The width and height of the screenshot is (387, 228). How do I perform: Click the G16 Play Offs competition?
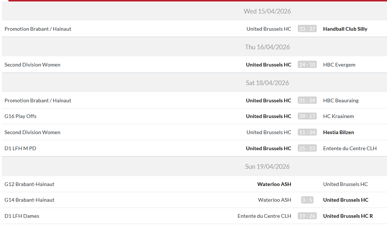[x=20, y=116]
